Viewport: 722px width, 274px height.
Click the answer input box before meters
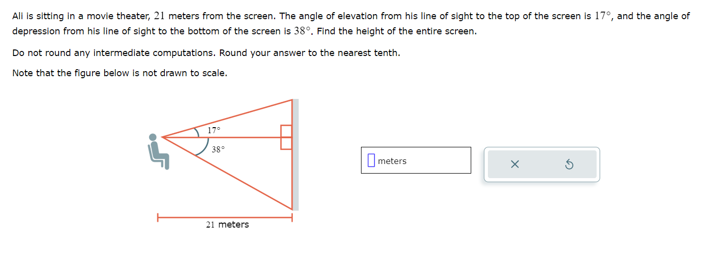371,160
